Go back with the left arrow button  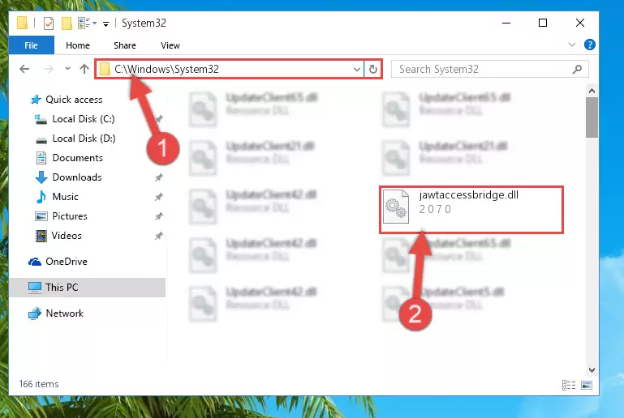pyautogui.click(x=24, y=69)
